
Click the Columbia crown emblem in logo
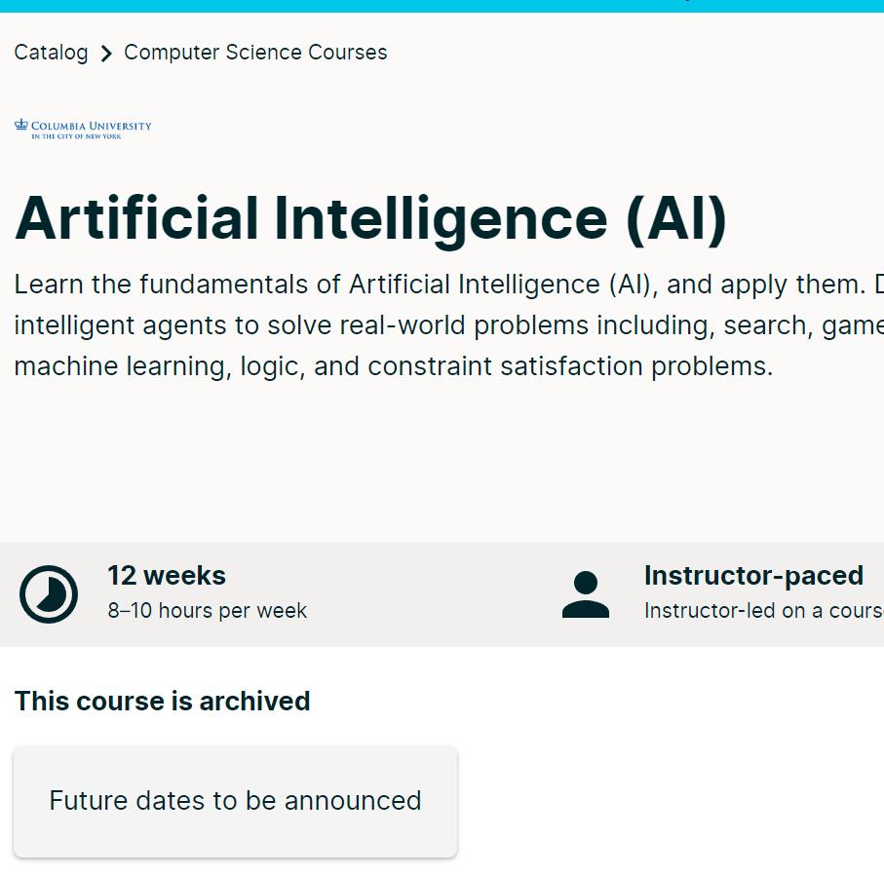pos(21,126)
